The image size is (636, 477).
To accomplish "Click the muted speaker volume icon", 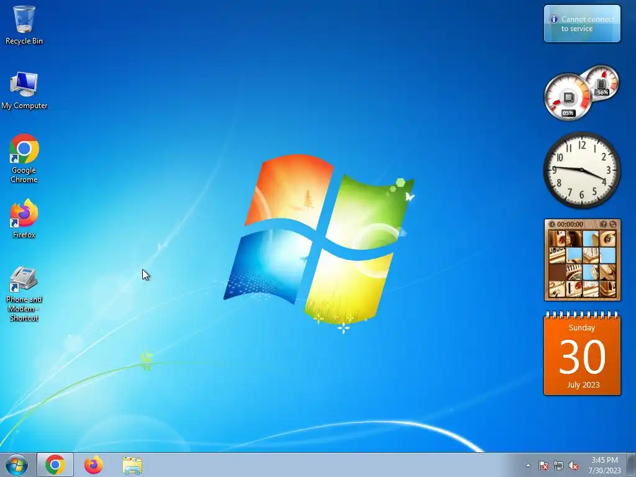I will click(573, 465).
